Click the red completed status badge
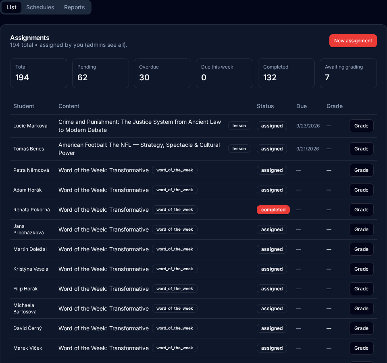387x363 pixels. coord(273,210)
